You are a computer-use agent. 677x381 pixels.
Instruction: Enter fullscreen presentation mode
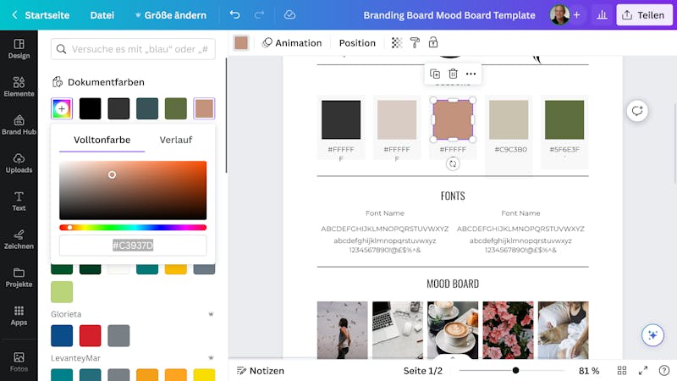(x=643, y=371)
